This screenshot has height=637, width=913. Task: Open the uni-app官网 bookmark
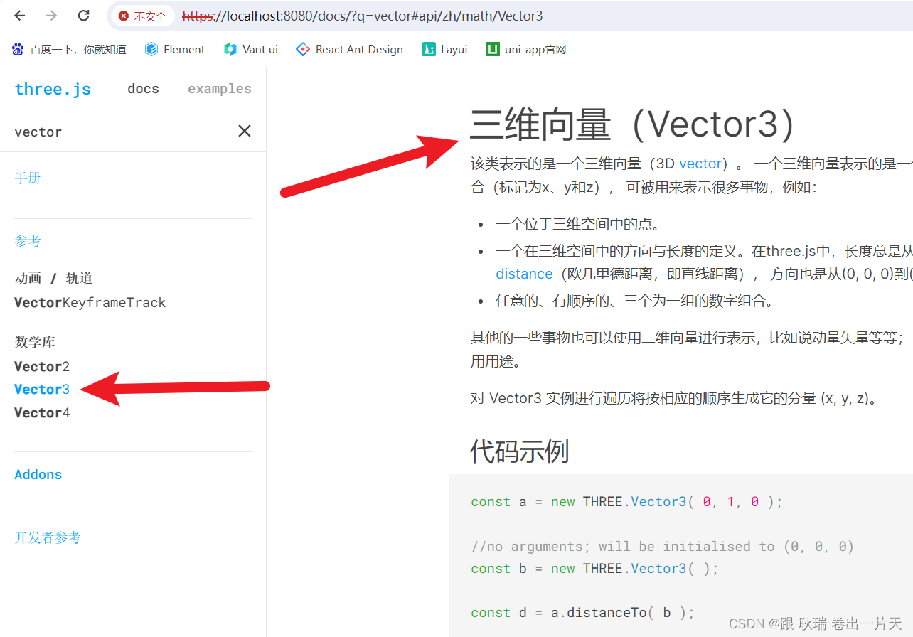525,49
